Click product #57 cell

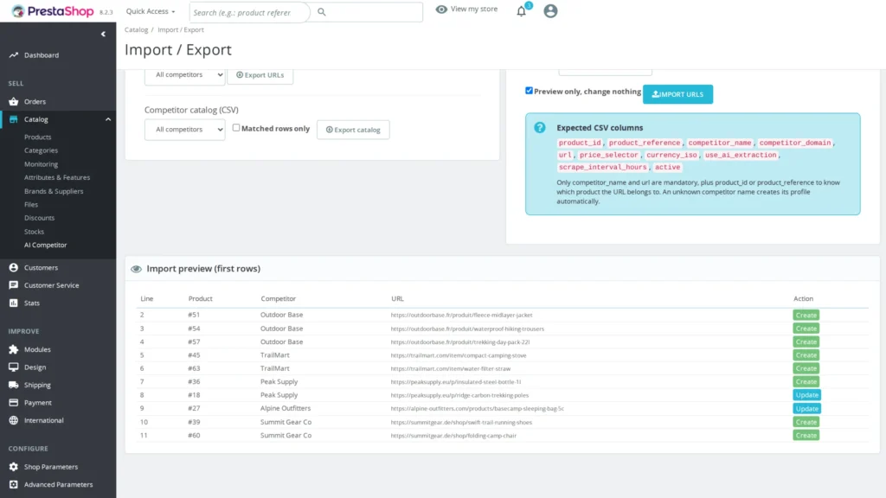tap(194, 342)
